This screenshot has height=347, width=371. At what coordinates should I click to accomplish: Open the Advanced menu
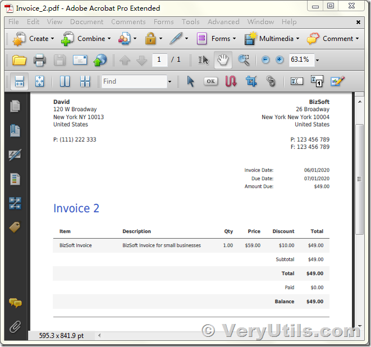223,22
